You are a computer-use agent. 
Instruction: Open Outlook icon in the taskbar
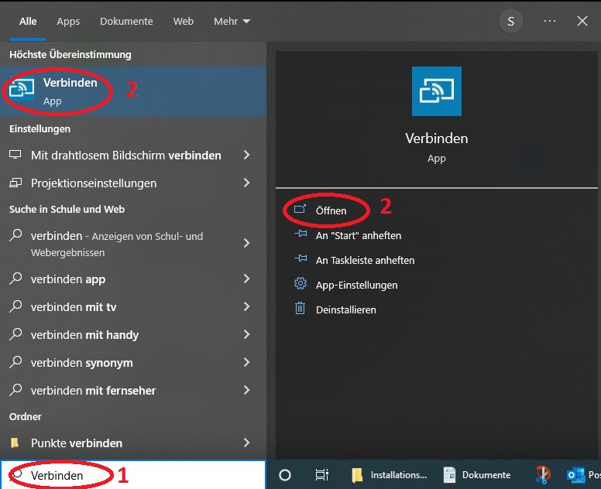coord(575,475)
